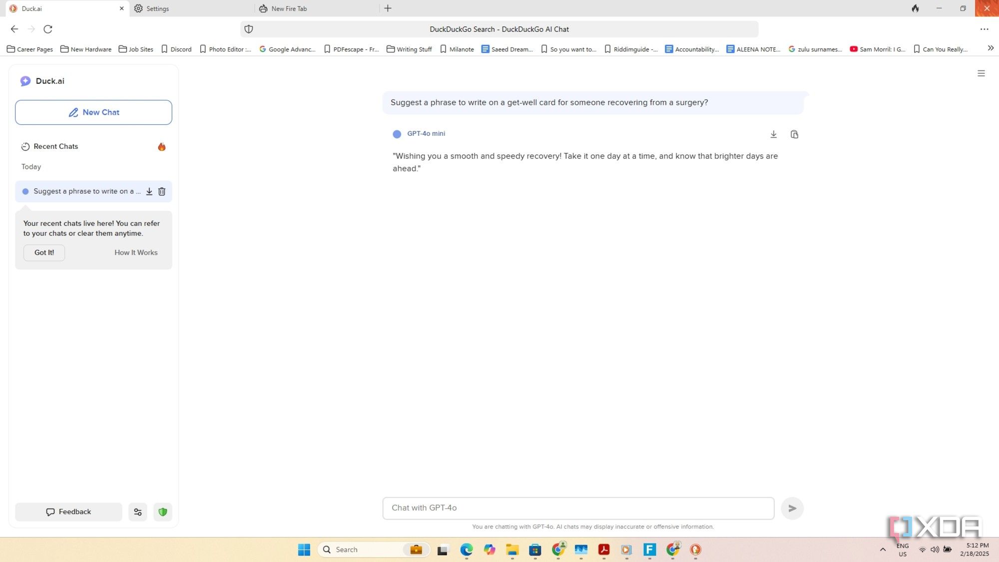Screen dimensions: 999x562
Task: Reload the Duck.ai page
Action: 48,29
